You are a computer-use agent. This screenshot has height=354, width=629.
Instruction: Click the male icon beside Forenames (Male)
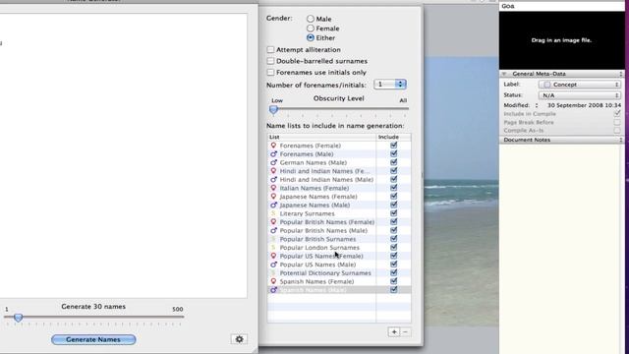273,153
